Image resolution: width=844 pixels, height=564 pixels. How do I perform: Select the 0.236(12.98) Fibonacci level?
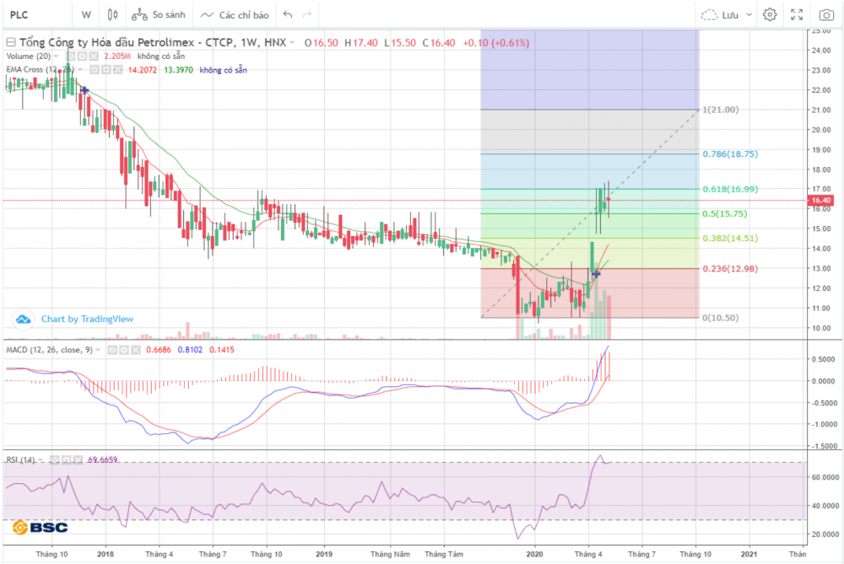pos(730,269)
